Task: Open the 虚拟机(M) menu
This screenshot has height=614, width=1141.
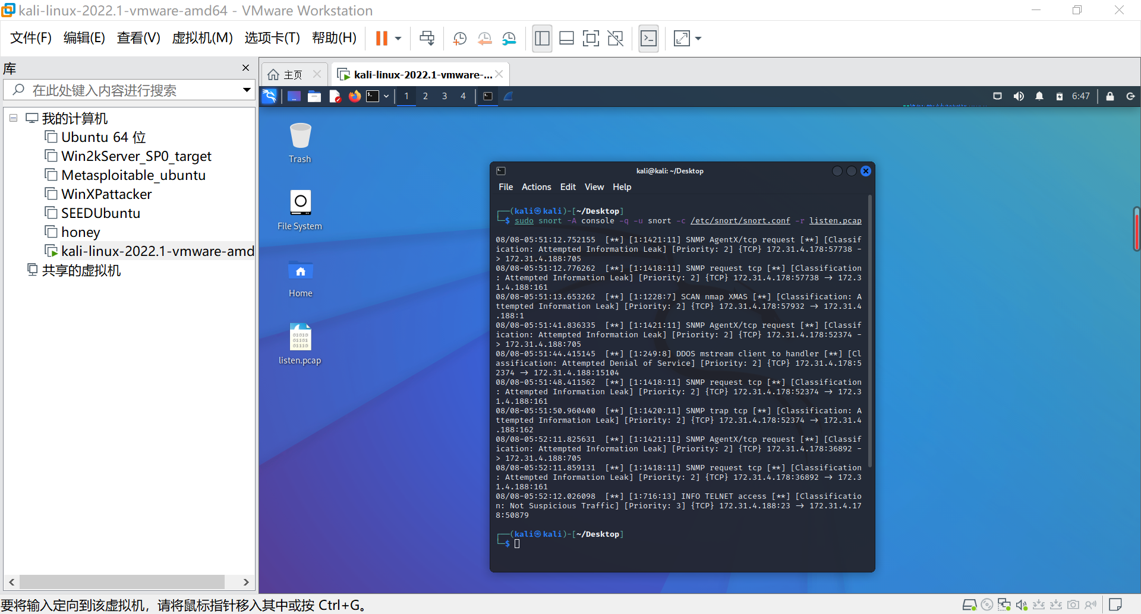Action: (x=203, y=38)
